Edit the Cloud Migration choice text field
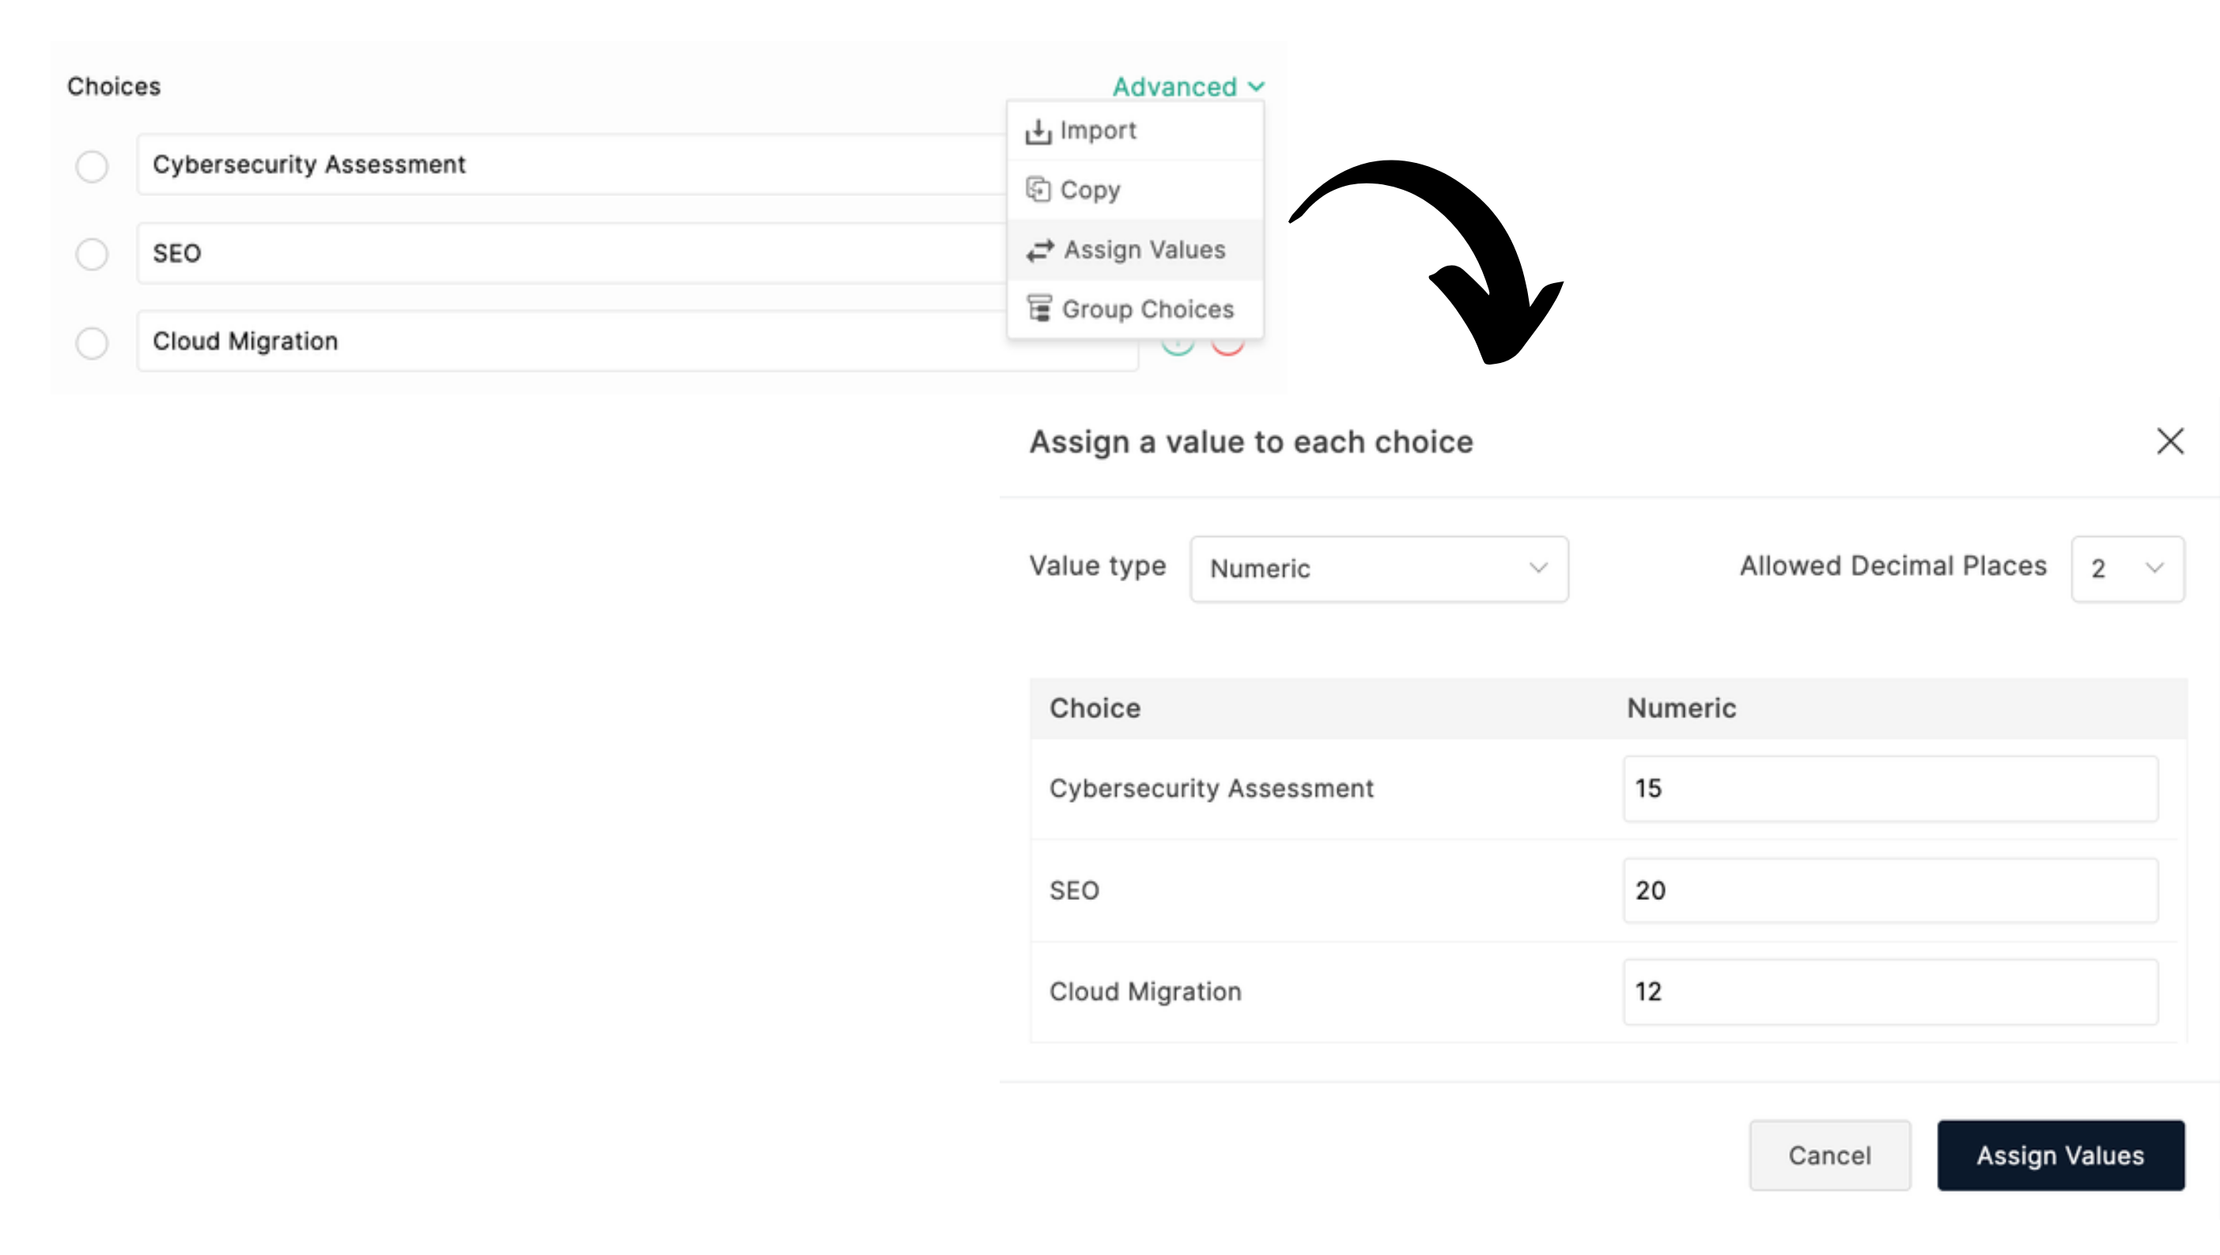This screenshot has width=2220, height=1255. 637,342
